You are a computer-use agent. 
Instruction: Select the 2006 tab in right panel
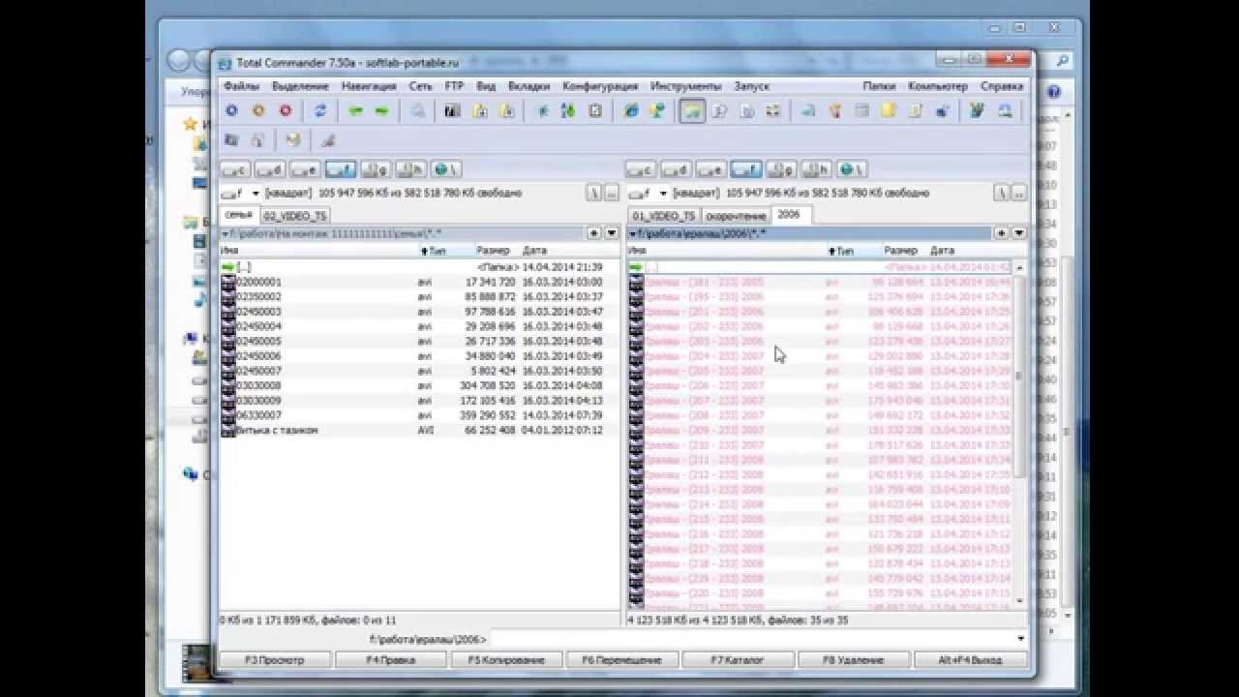pos(790,215)
